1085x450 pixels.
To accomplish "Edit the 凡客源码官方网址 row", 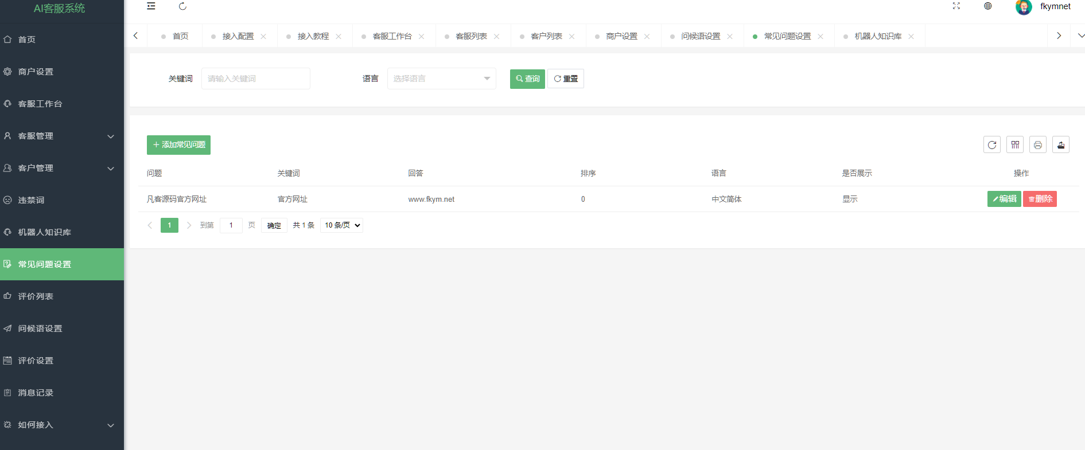I will (x=1004, y=199).
